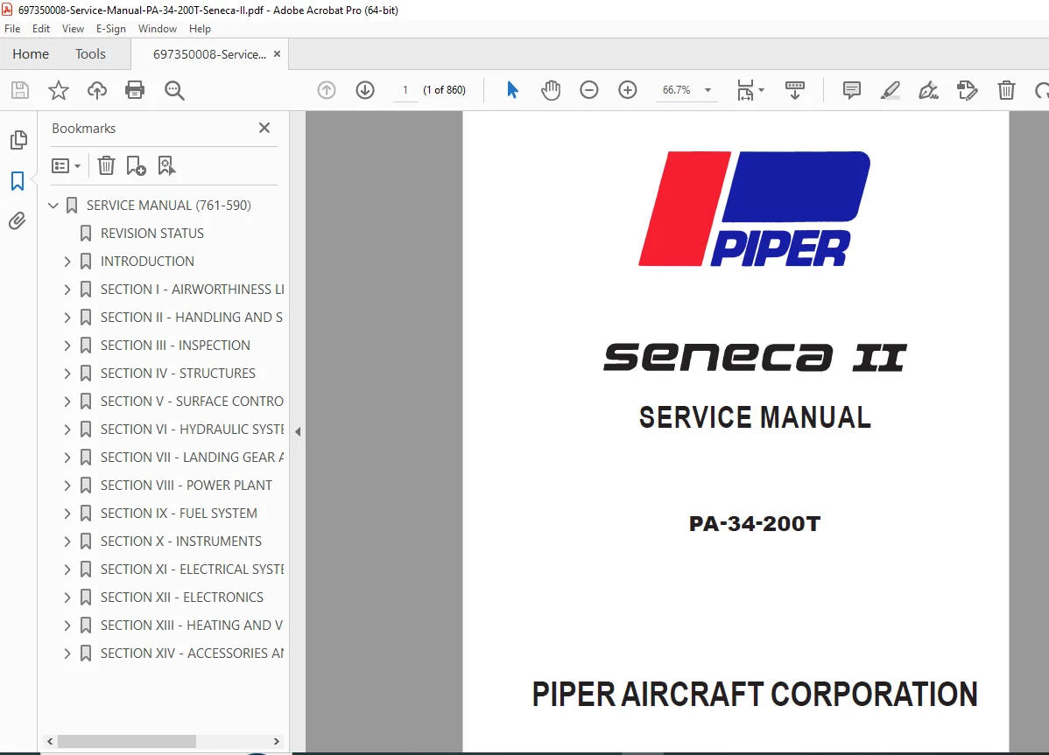Viewport: 1049px width, 755px height.
Task: Add file to starred with star icon
Action: click(58, 90)
